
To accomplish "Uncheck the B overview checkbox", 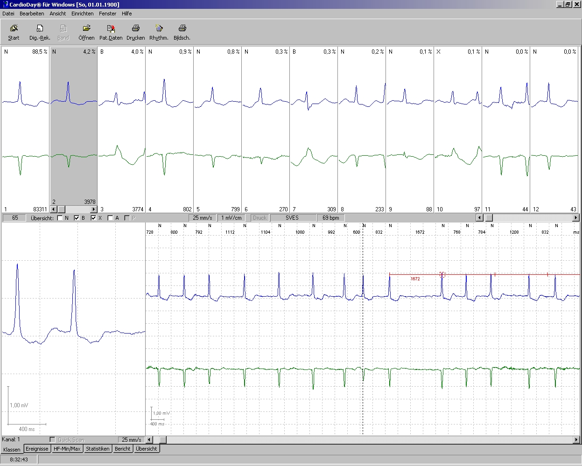I will 77,218.
